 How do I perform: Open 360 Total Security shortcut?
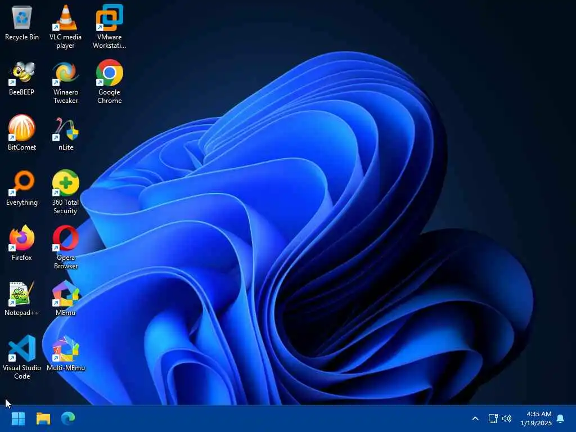coord(65,192)
